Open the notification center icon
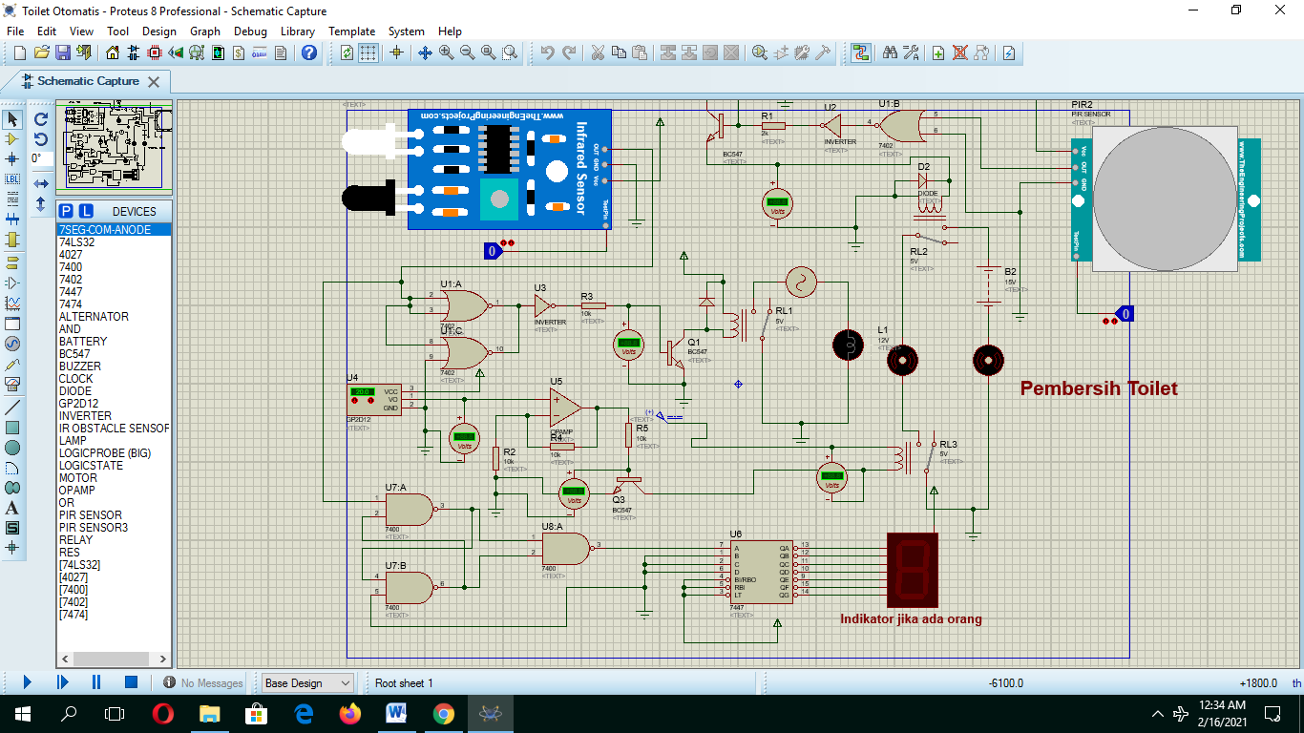Viewport: 1304px width, 733px height. point(1272,713)
